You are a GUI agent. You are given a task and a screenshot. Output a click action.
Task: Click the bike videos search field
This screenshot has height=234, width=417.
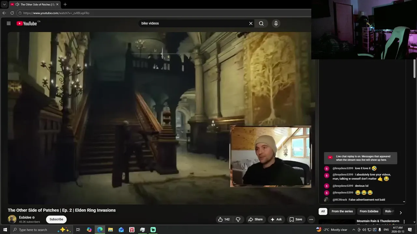(194, 23)
